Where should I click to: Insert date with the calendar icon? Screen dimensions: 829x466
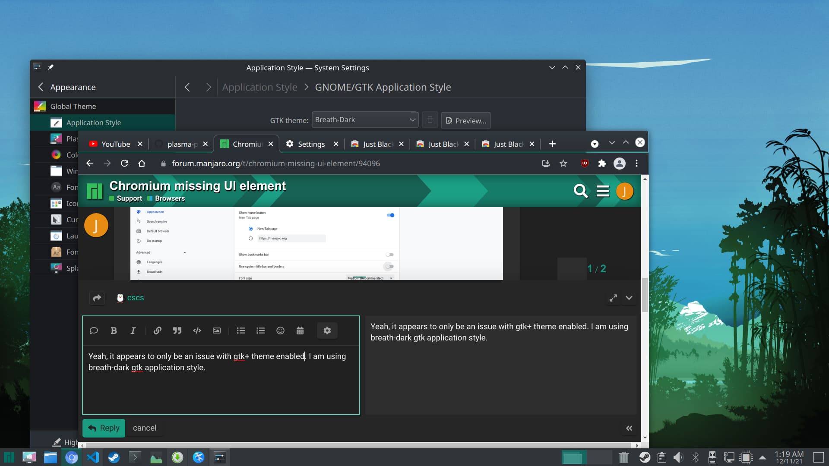tap(300, 331)
